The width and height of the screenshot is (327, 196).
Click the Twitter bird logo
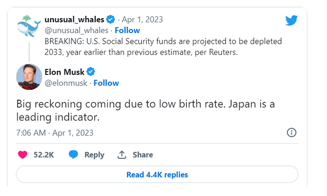291,20
